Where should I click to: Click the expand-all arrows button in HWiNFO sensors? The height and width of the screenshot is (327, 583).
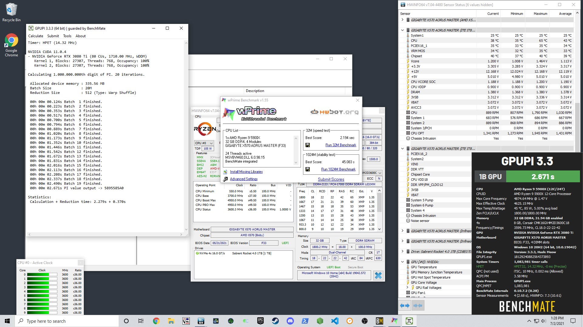click(405, 306)
